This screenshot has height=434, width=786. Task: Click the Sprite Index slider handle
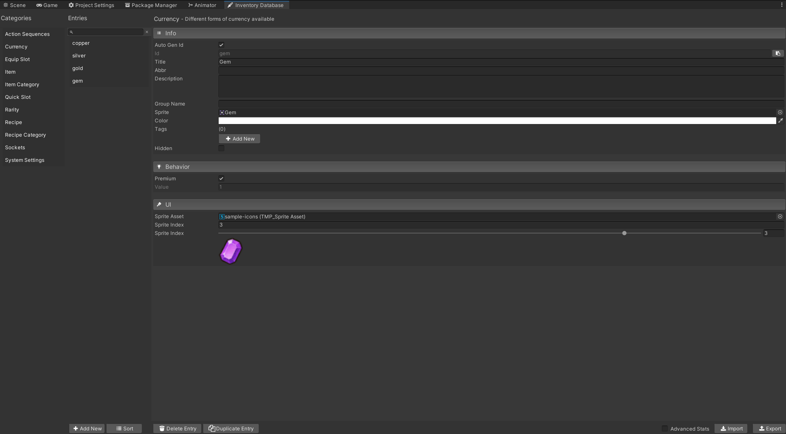624,233
